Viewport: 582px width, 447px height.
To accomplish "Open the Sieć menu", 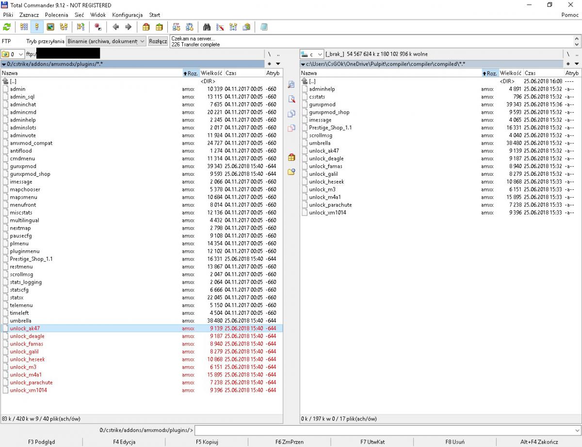I will pos(79,15).
